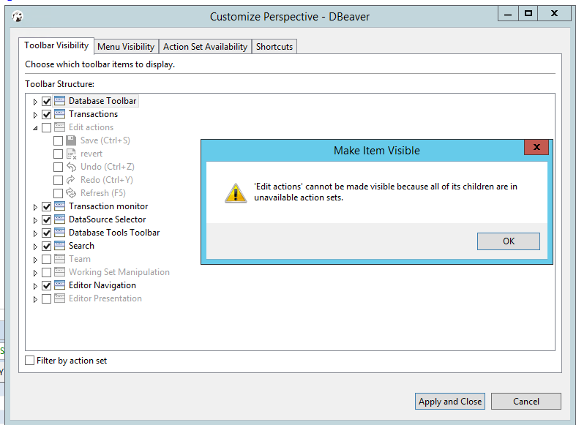576x425 pixels.
Task: Uncheck the Editor Navigation checkbox
Action: 46,286
